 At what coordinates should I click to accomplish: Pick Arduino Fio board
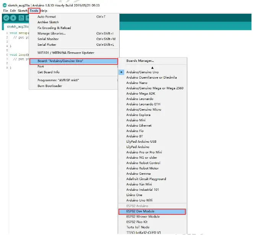pos(152,131)
